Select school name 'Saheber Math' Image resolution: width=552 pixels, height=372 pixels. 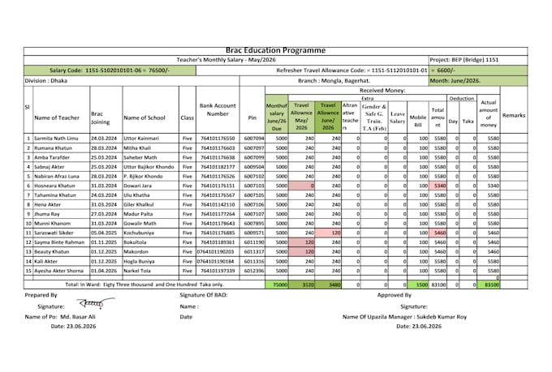(140, 157)
